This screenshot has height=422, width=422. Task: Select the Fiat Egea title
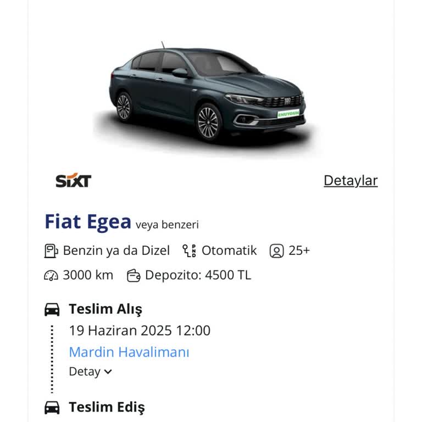coord(88,222)
